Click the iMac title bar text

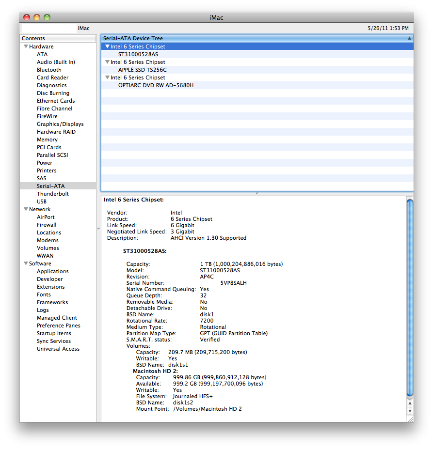click(x=216, y=17)
